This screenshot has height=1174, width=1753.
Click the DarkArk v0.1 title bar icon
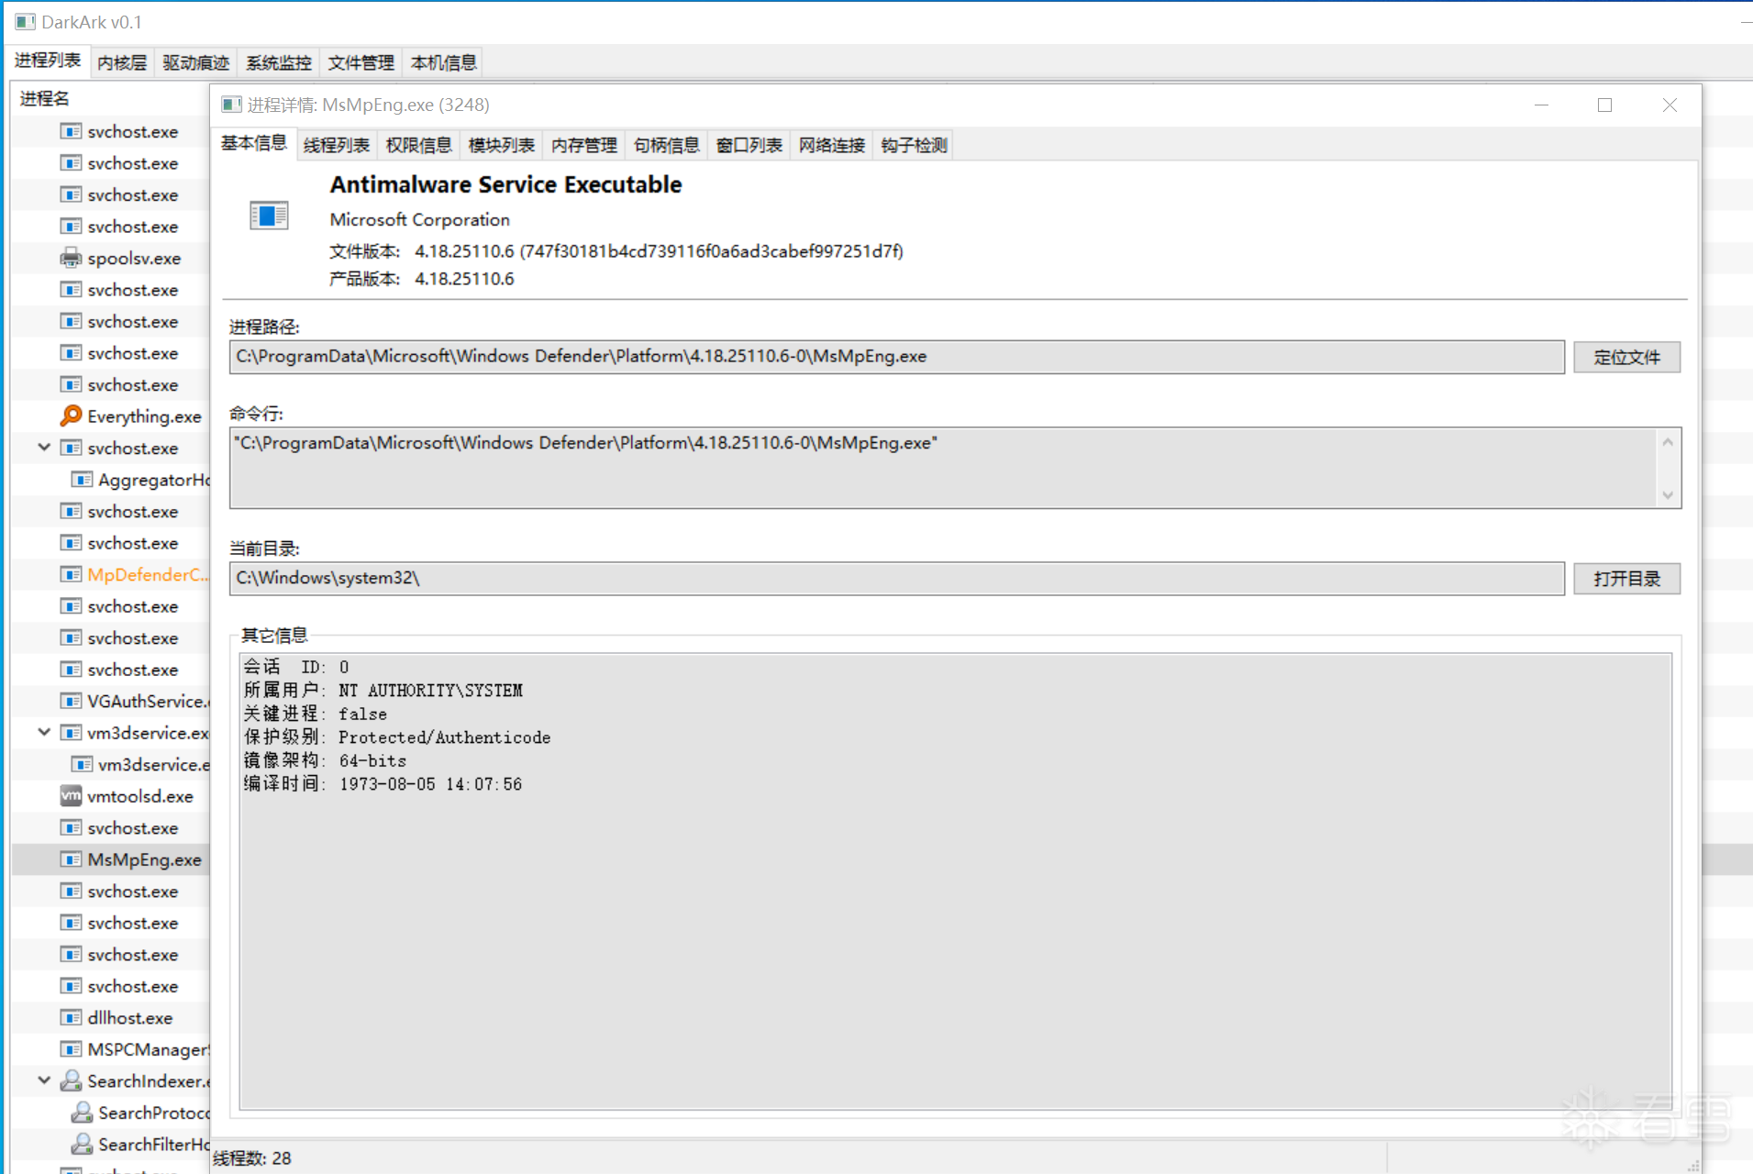click(x=25, y=21)
